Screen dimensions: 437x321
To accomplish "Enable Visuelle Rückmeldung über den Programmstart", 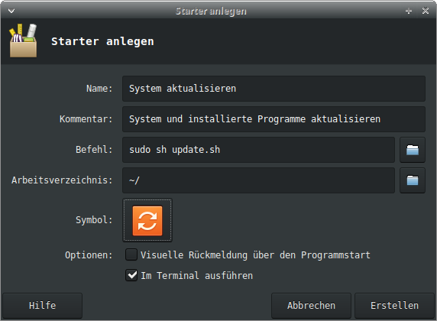I will 131,255.
